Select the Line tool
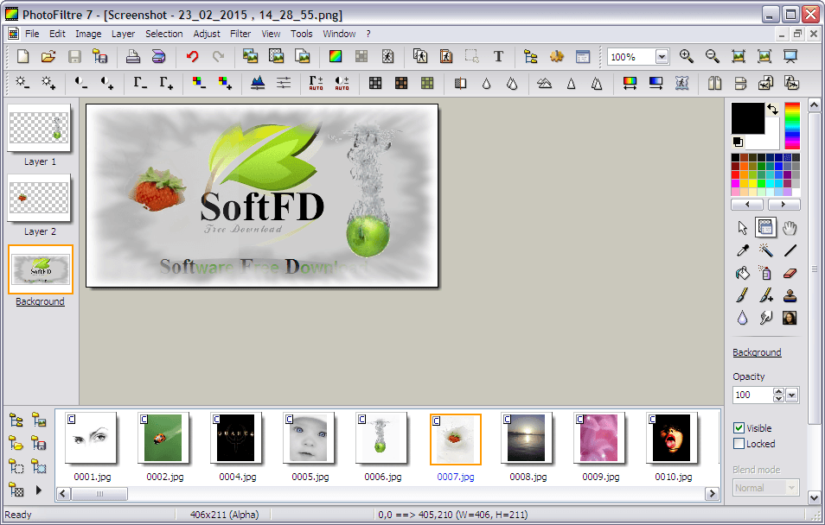The width and height of the screenshot is (825, 525). (790, 250)
